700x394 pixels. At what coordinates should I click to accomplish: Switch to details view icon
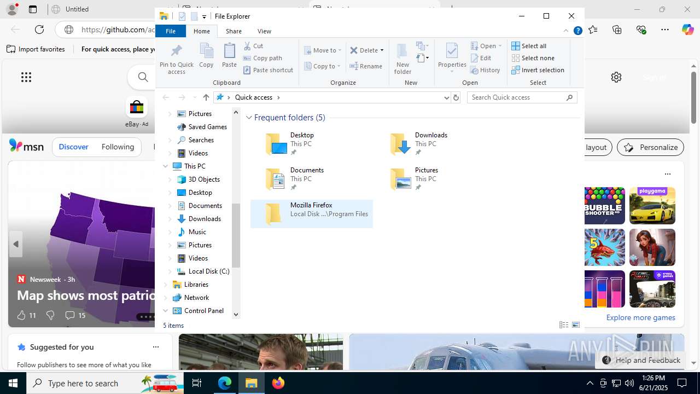[x=564, y=325]
